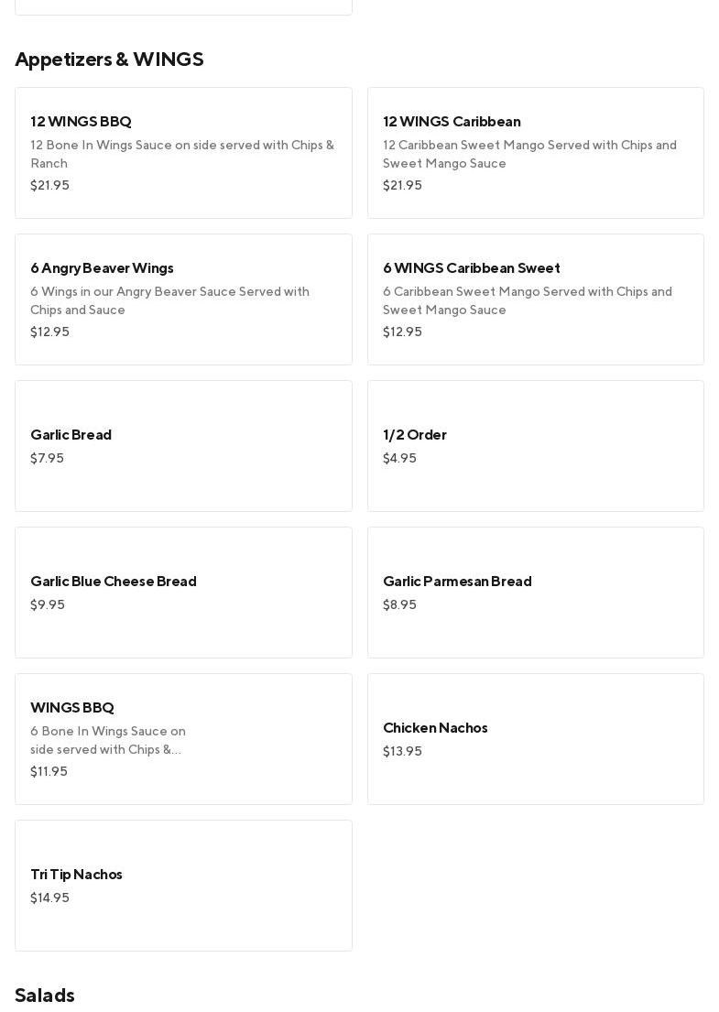Open the 6-piece WINGS BBQ card title
Image resolution: width=719 pixels, height=1012 pixels.
point(72,708)
